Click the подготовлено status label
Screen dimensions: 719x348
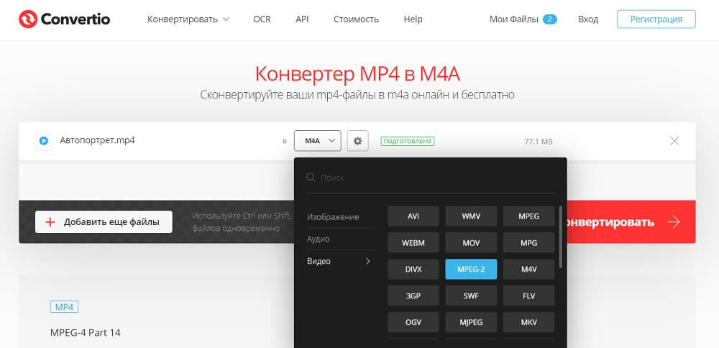click(x=407, y=141)
